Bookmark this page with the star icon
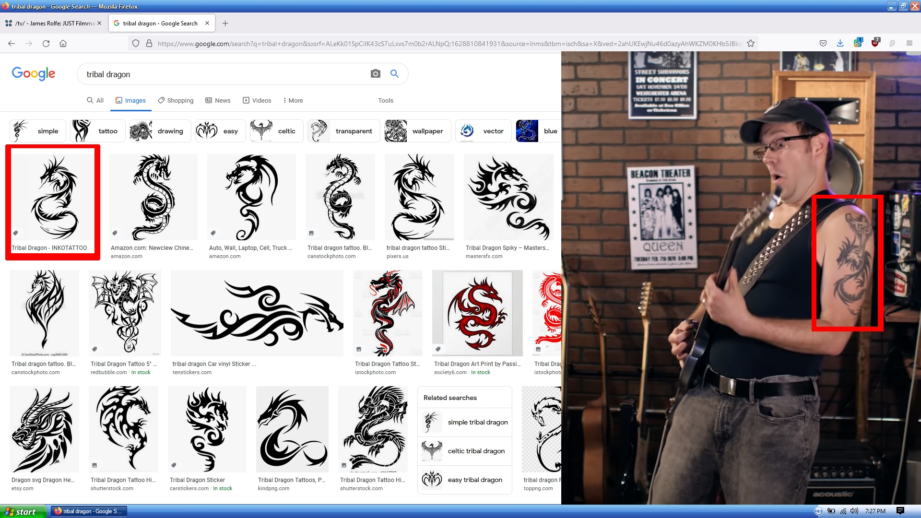 click(x=751, y=44)
